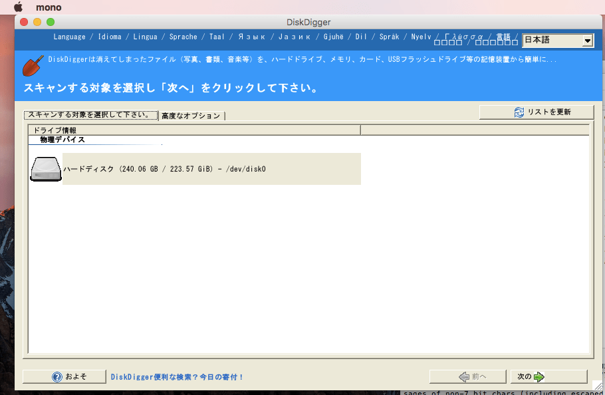The width and height of the screenshot is (605, 395).
Task: Click the リストを更新 refresh button
Action: tap(537, 112)
